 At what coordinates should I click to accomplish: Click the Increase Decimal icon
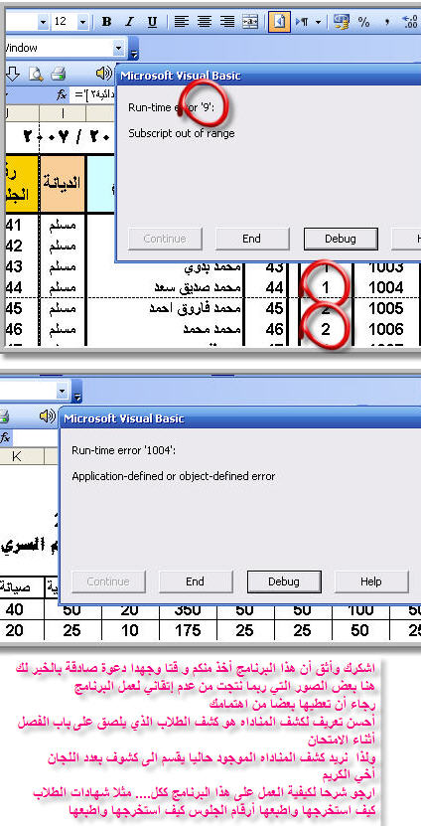click(409, 22)
